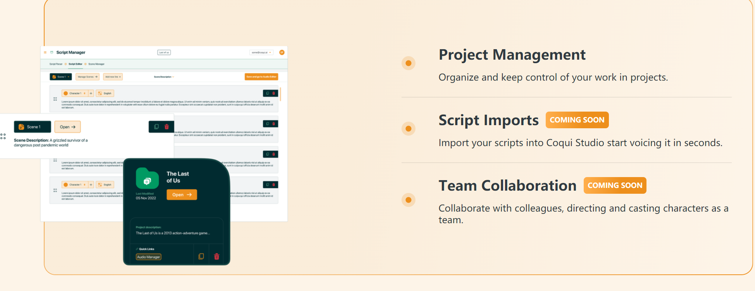Delete The Last of Us project
The width and height of the screenshot is (755, 291).
pos(217,256)
